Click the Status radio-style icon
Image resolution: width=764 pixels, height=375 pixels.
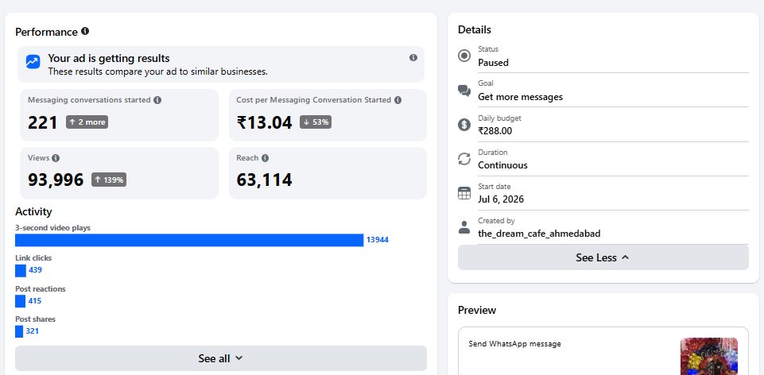point(464,56)
